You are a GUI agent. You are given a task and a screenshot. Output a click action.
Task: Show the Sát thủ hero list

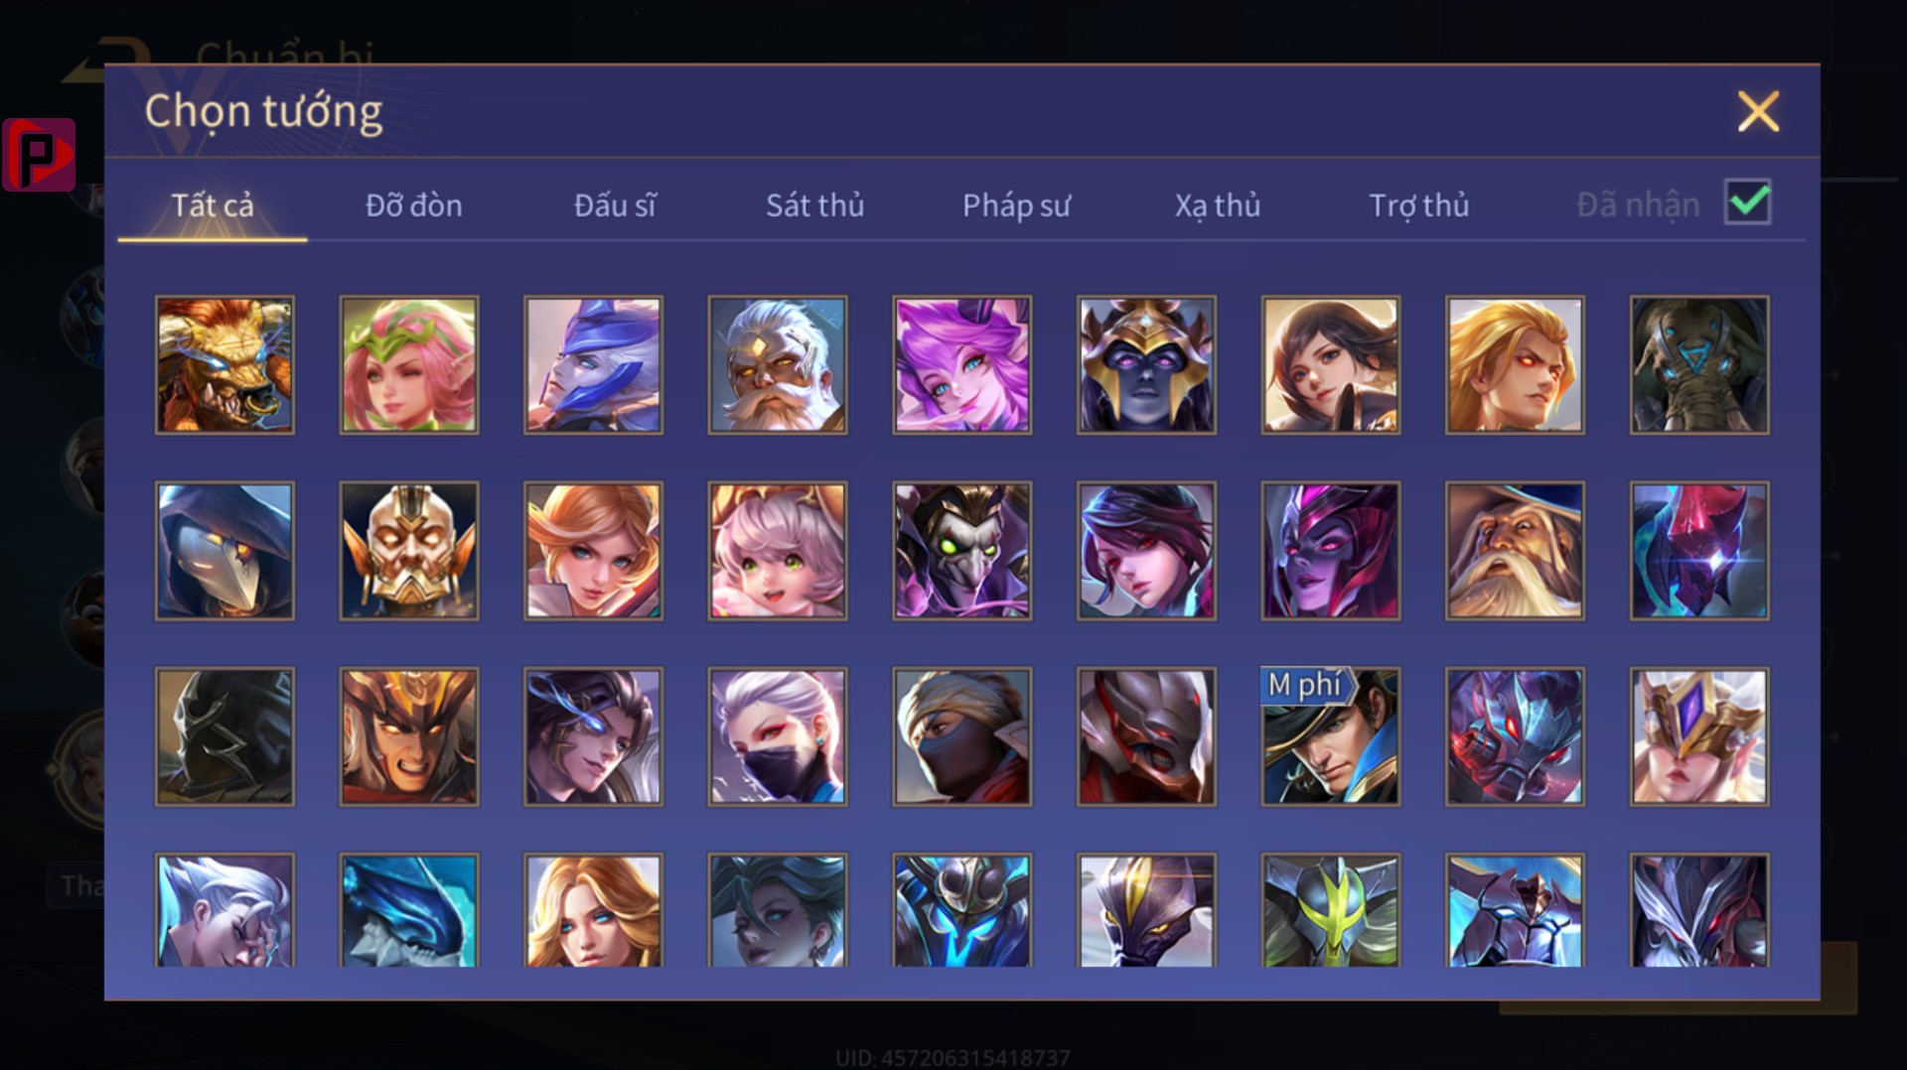pyautogui.click(x=814, y=205)
